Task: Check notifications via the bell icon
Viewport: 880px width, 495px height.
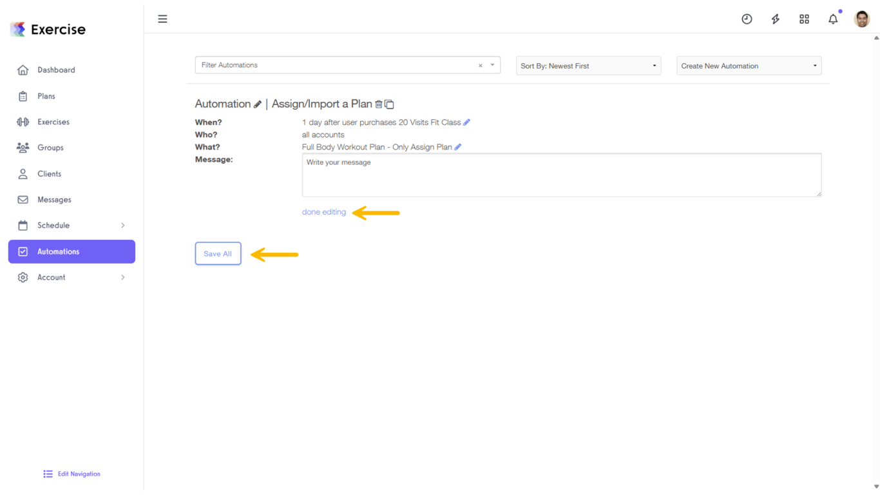Action: (832, 19)
